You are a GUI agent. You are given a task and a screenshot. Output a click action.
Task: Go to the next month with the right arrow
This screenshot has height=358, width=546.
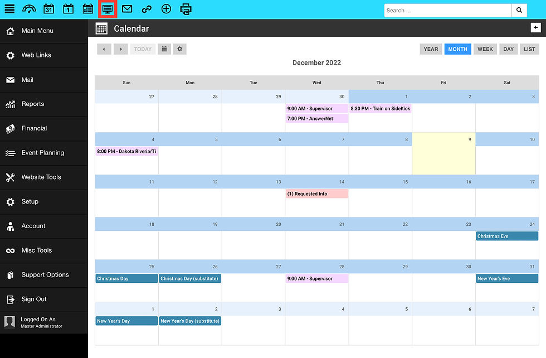point(121,49)
